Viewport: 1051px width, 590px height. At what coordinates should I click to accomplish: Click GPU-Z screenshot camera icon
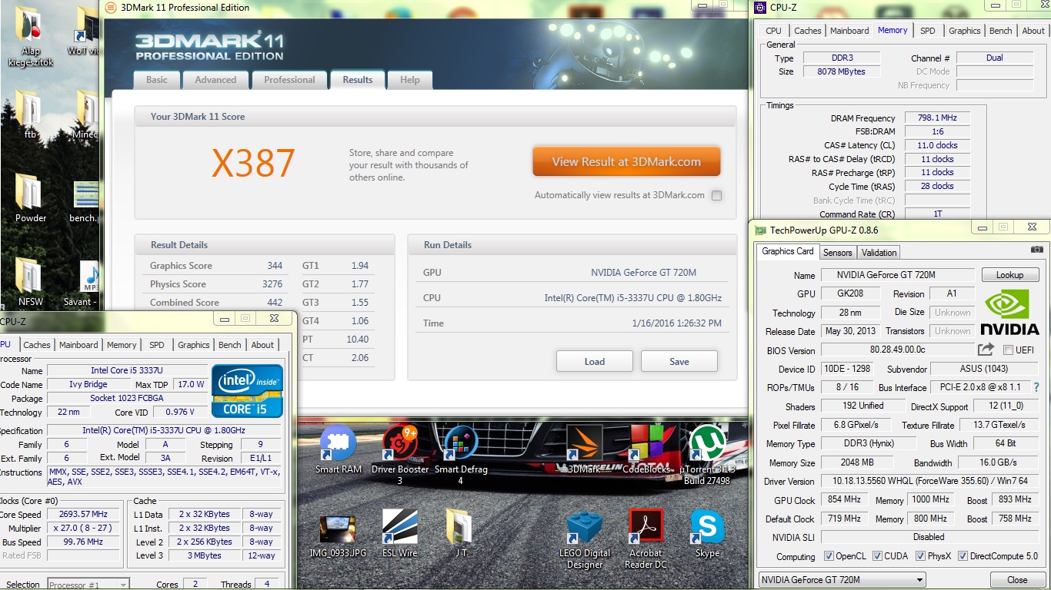(1036, 249)
